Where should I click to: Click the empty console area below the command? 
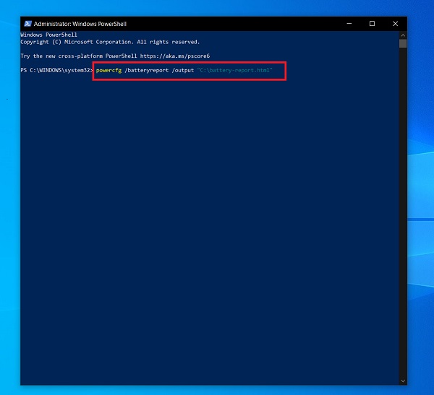tap(203, 217)
